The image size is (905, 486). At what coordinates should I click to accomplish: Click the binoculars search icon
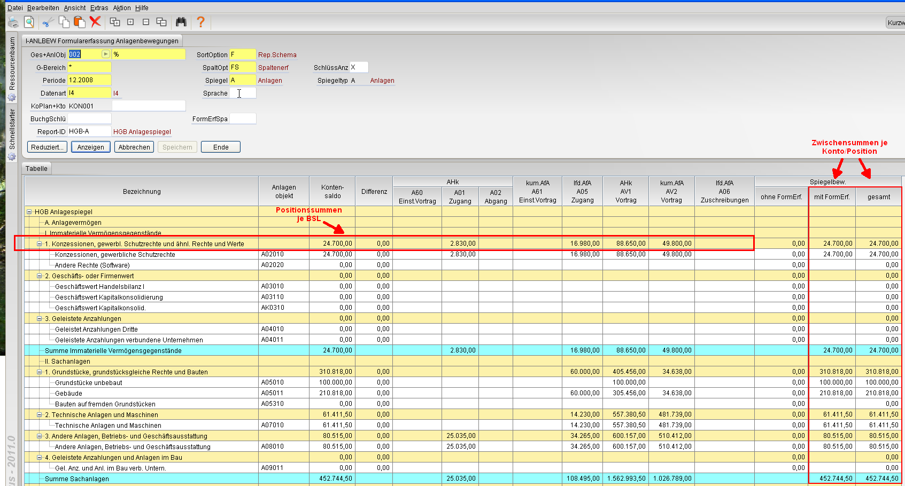[181, 22]
